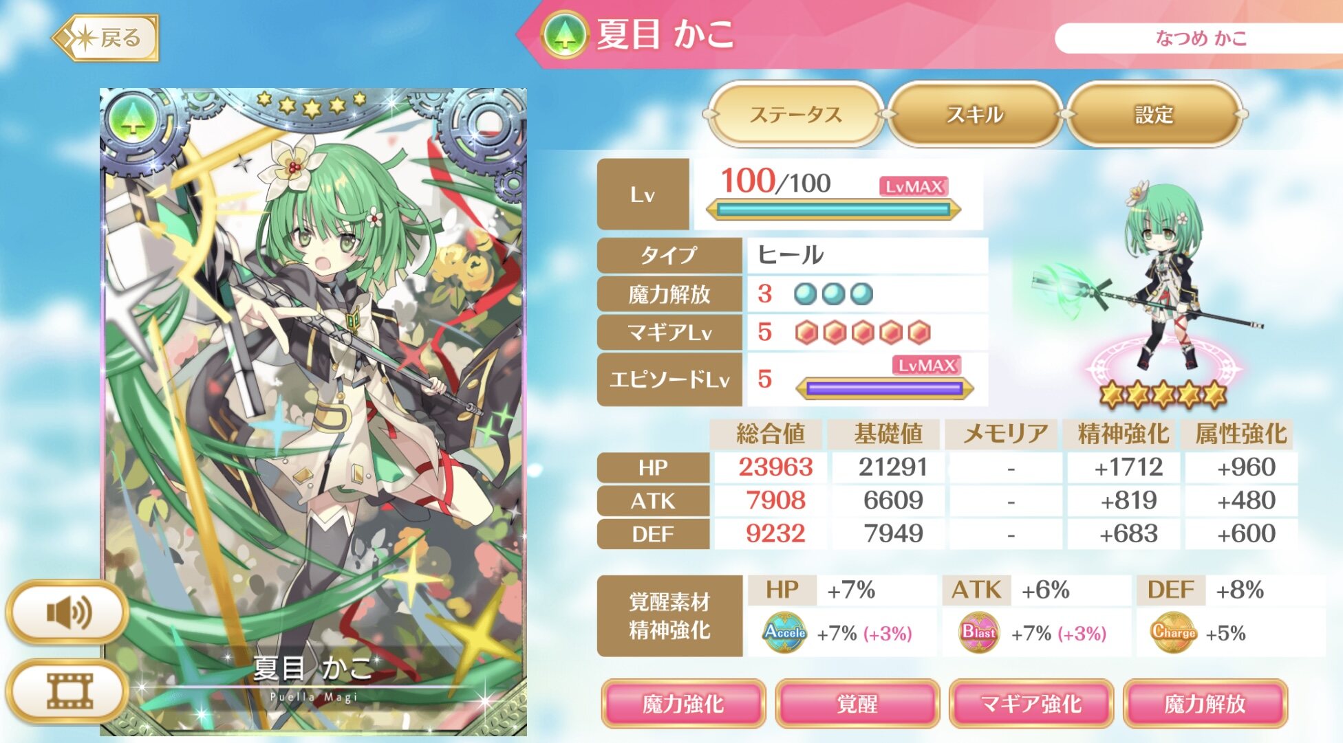Click the episode level purple bar
Viewport: 1343px width, 743px height.
pyautogui.click(x=885, y=389)
